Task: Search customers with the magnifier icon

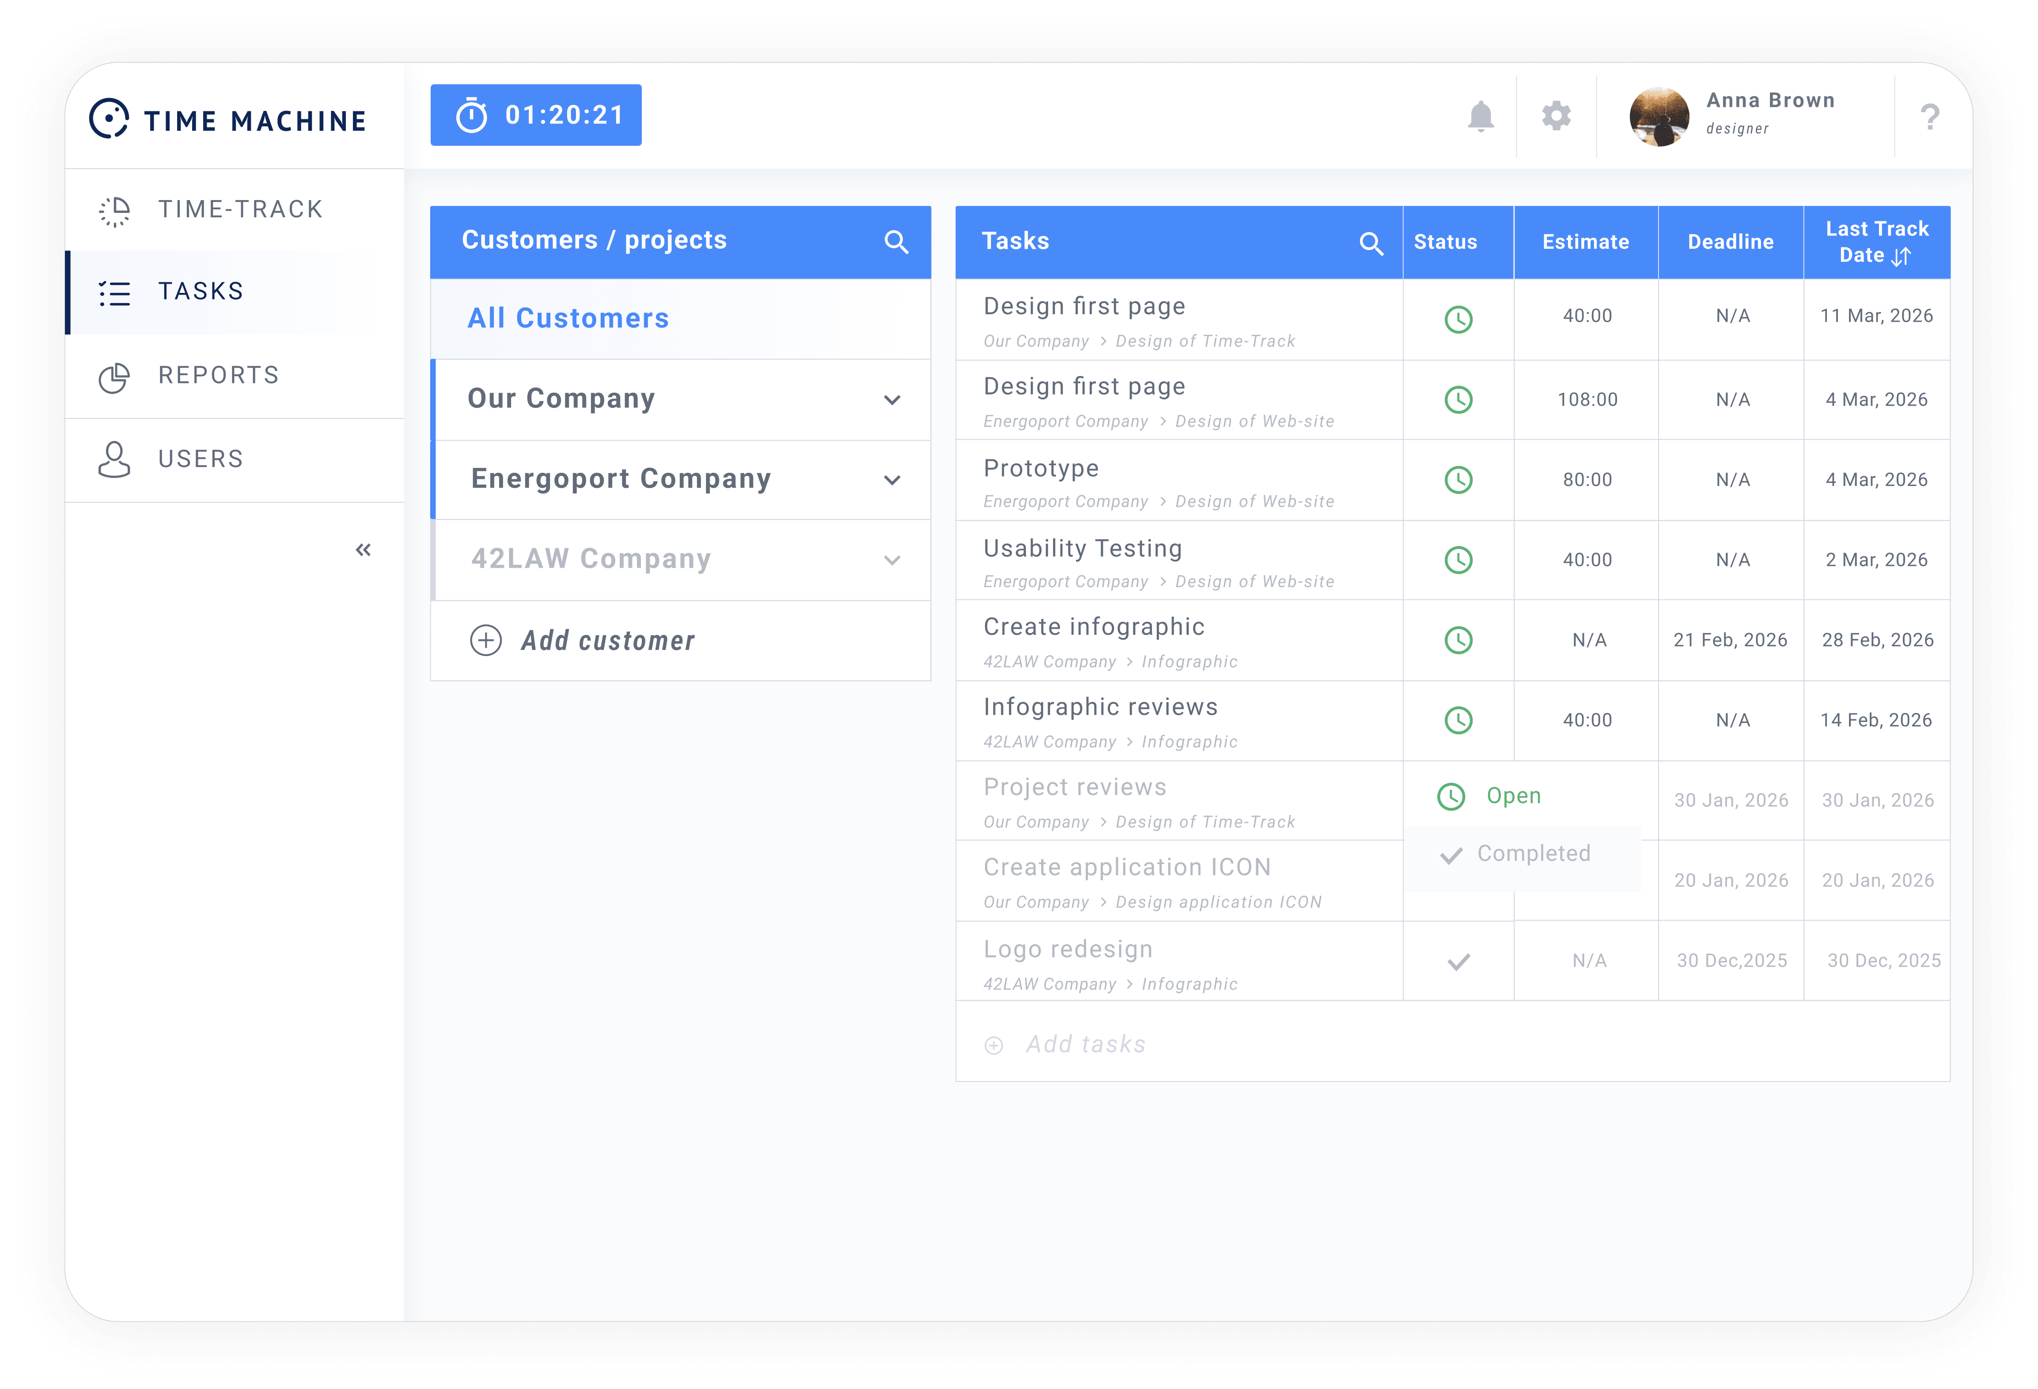Action: point(895,242)
